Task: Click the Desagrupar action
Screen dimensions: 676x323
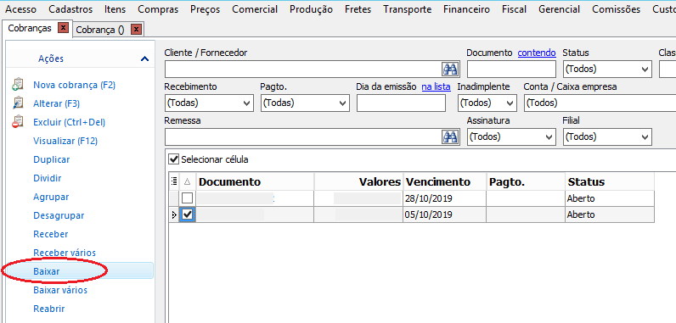Action: pos(59,215)
